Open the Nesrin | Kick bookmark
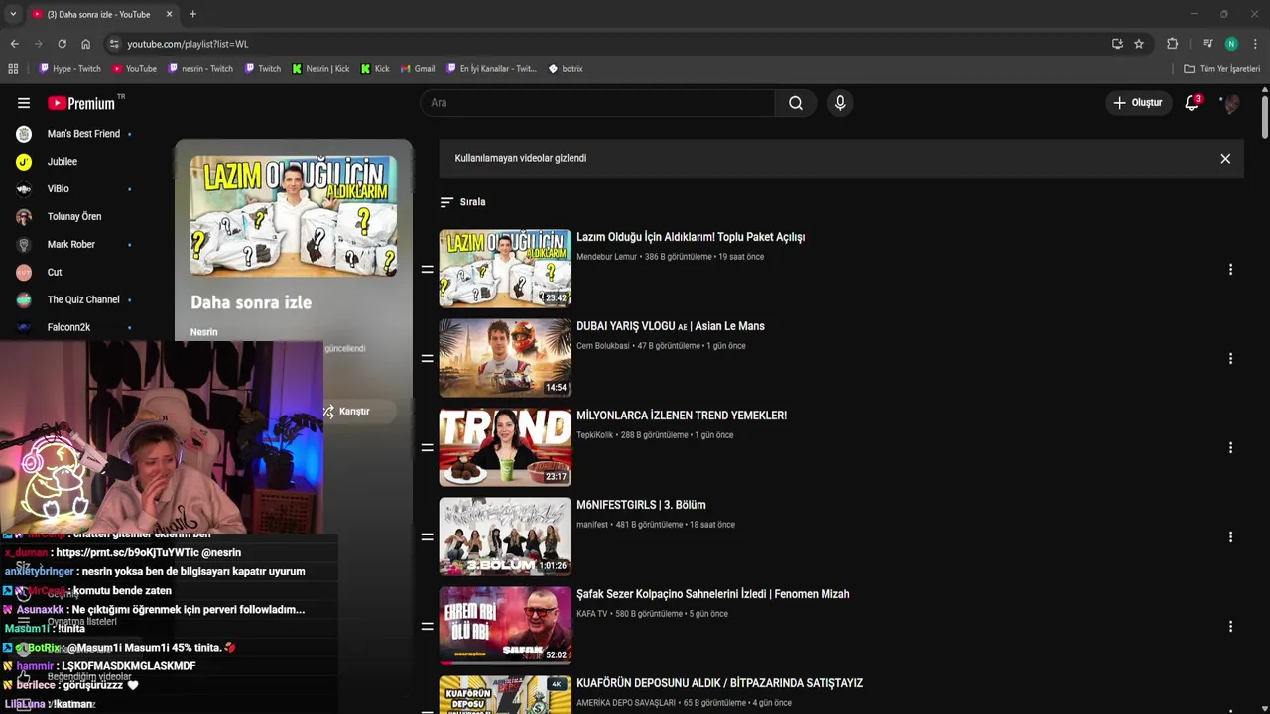The image size is (1270, 714). [320, 69]
